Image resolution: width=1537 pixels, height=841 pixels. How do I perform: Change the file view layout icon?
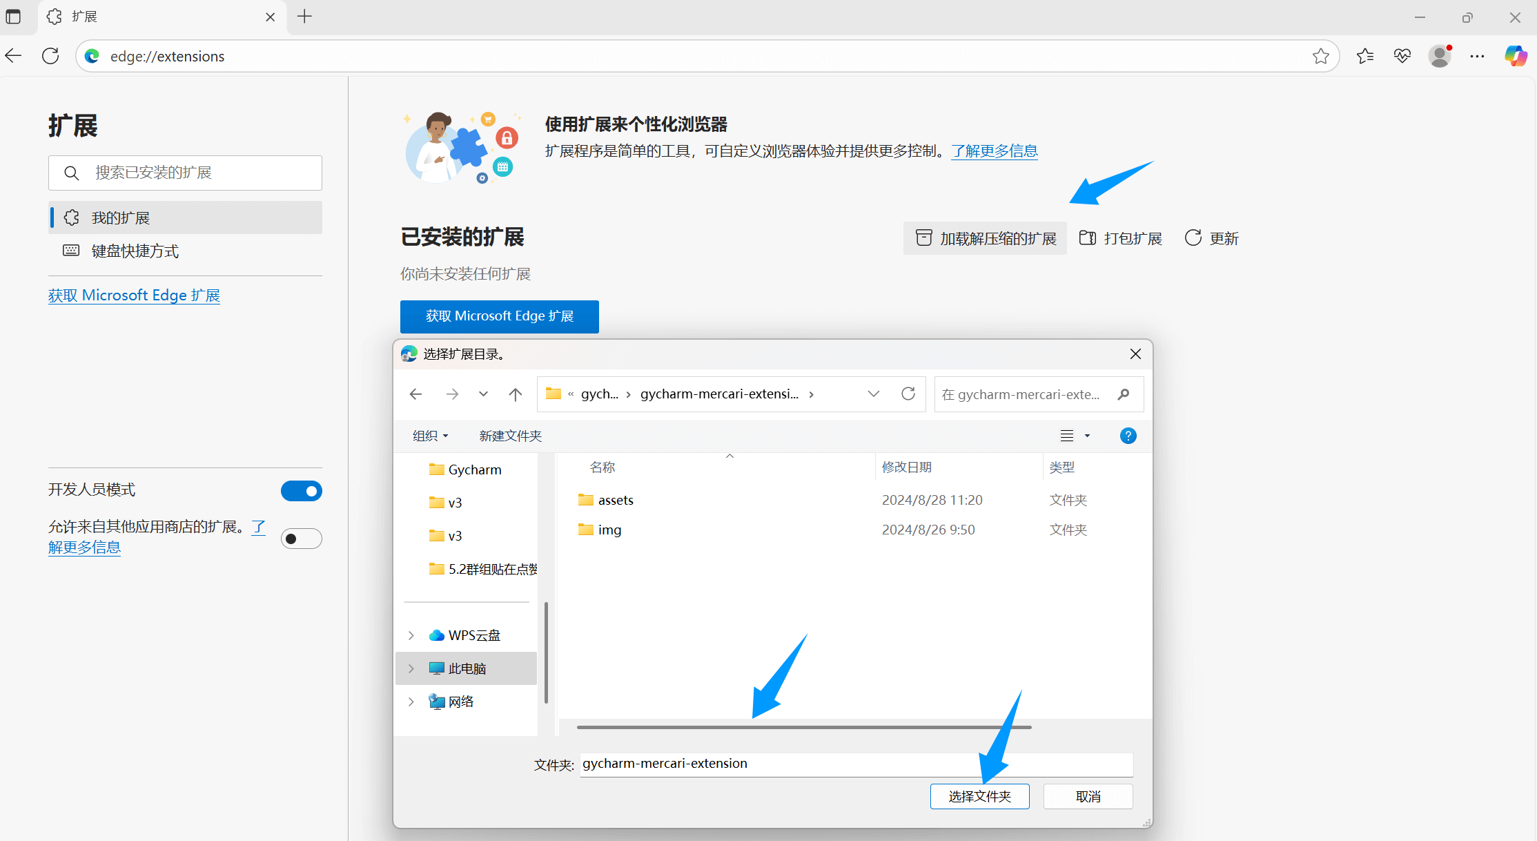tap(1067, 436)
